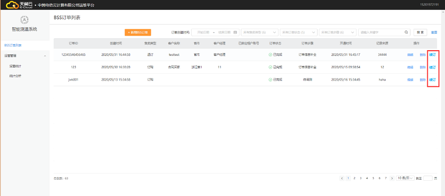Click 删除 for order jwk001

[x=422, y=80]
